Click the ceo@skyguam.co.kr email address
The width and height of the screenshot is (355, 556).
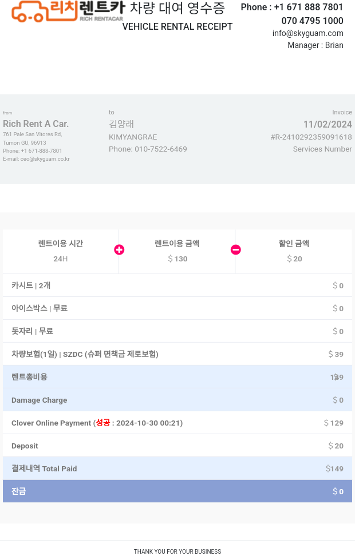(45, 159)
